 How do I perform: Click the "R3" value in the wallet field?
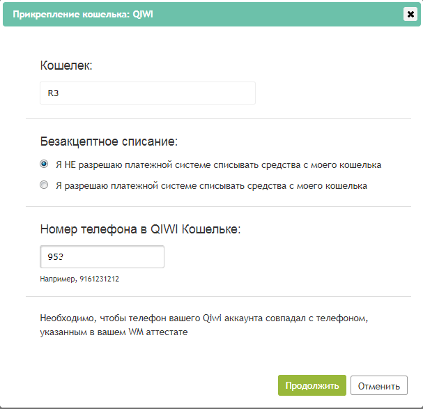tap(53, 93)
